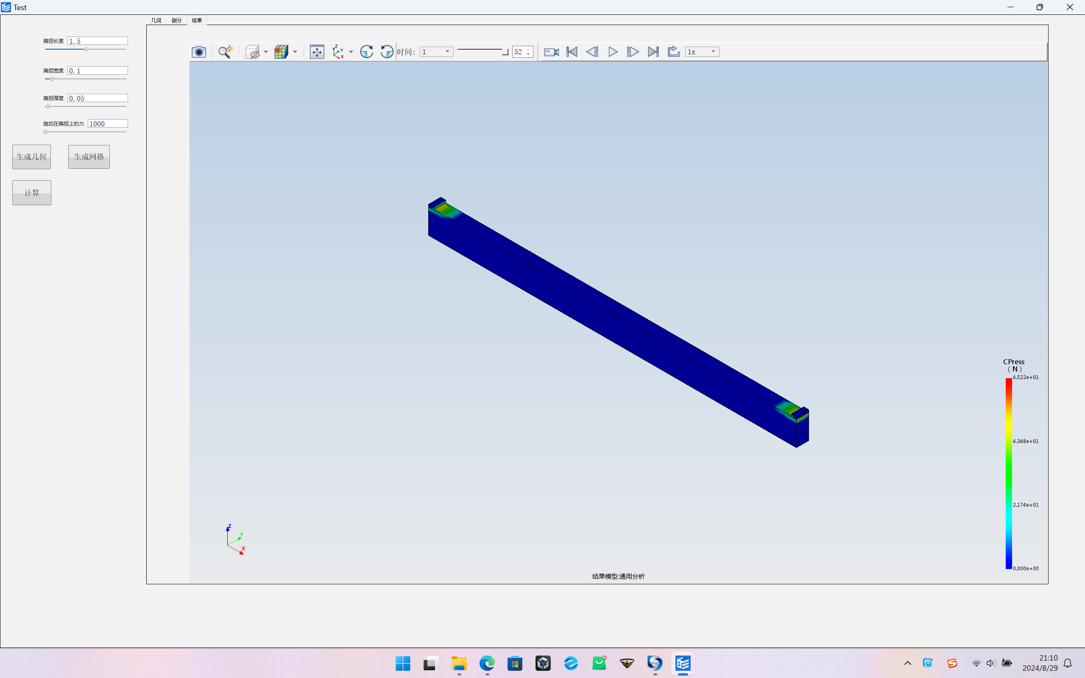Click the 生成网格 button
Viewport: 1085px width, 678px height.
[89, 156]
